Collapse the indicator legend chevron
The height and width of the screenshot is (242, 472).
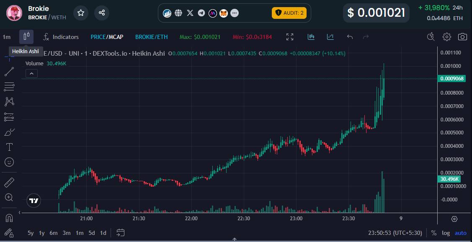(31, 73)
